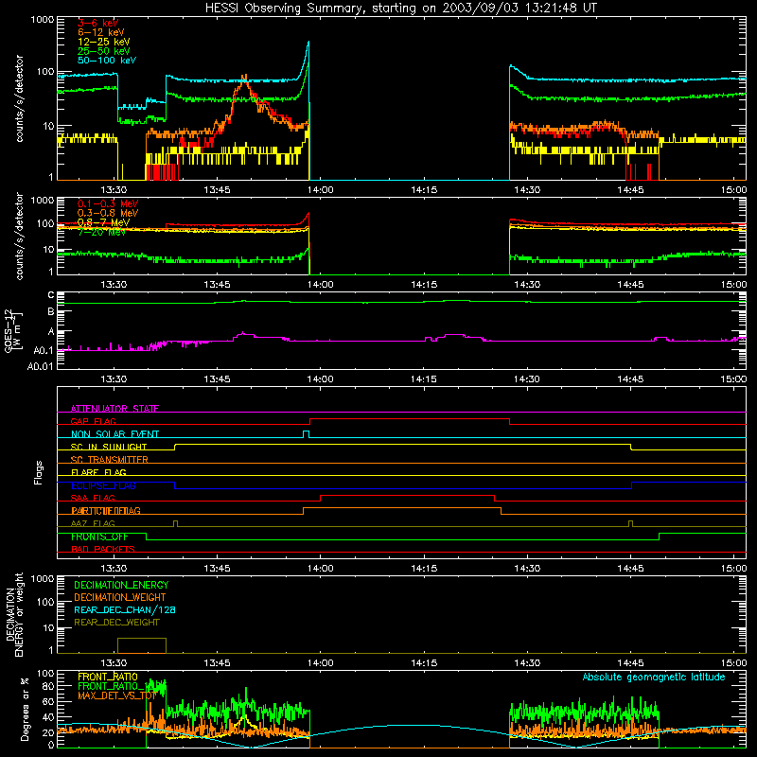The width and height of the screenshot is (757, 757).
Task: Click the 0.8-7 MeV legend label
Action: pos(104,222)
